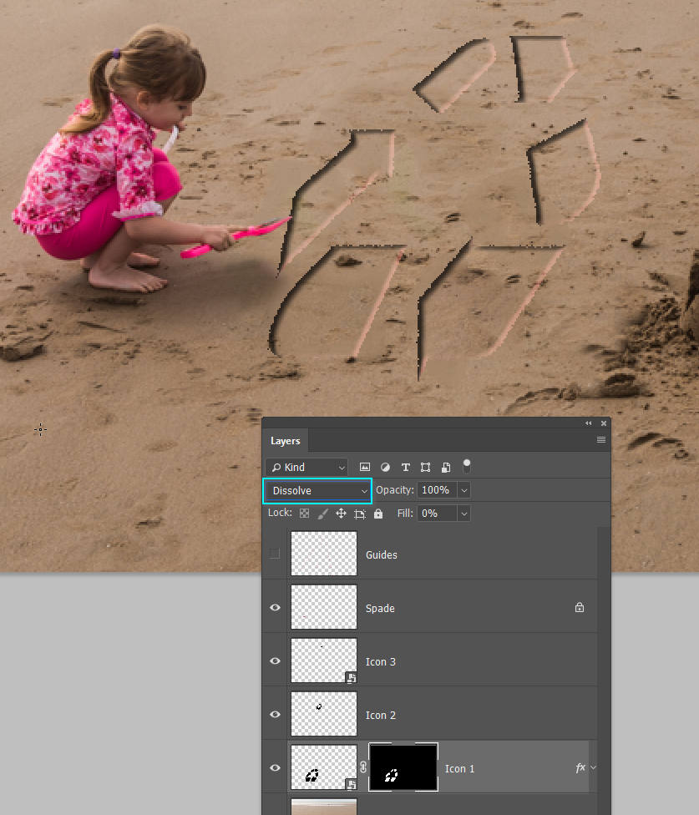Lock all attributes with padlock icon
Viewport: 699px width, 815px height.
click(x=377, y=513)
